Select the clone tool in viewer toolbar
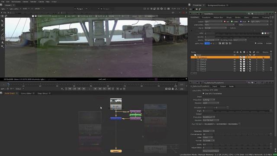Image resolution: width=277 pixels, height=156 pixels. pos(2,38)
